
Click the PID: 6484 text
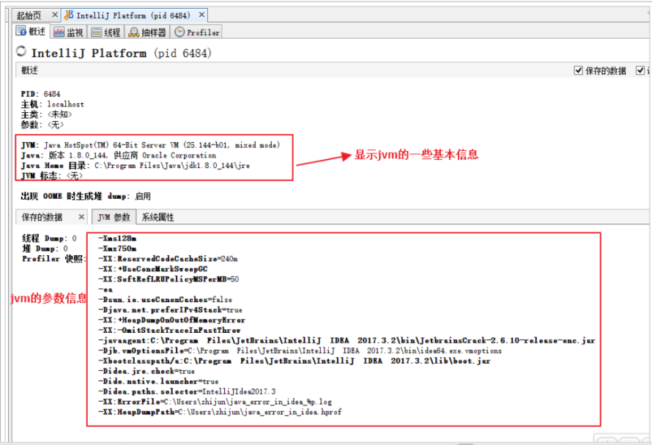(40, 94)
